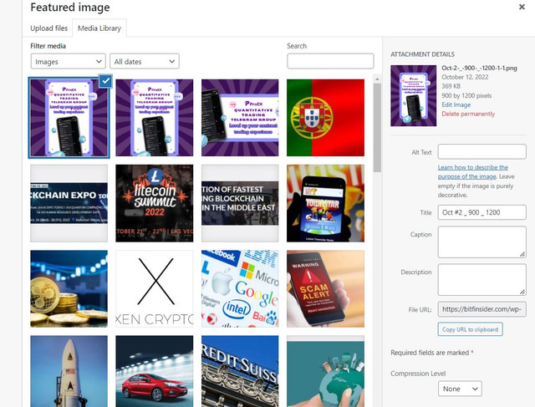
Task: Select the Credit Suisse building image
Action: pos(240,371)
